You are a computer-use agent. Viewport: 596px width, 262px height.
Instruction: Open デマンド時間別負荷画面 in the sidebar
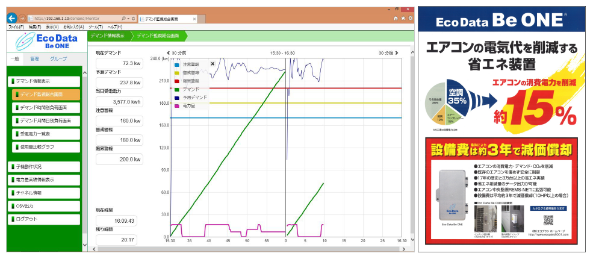point(46,108)
